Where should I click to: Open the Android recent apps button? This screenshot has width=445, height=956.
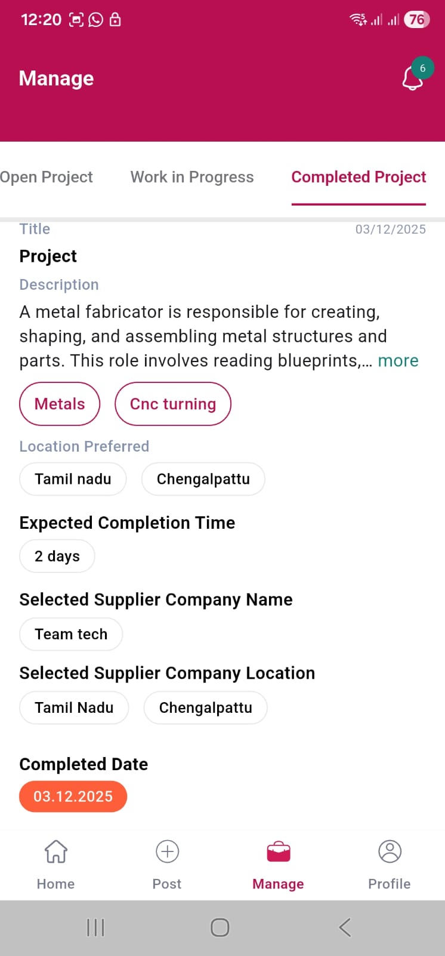click(x=95, y=927)
